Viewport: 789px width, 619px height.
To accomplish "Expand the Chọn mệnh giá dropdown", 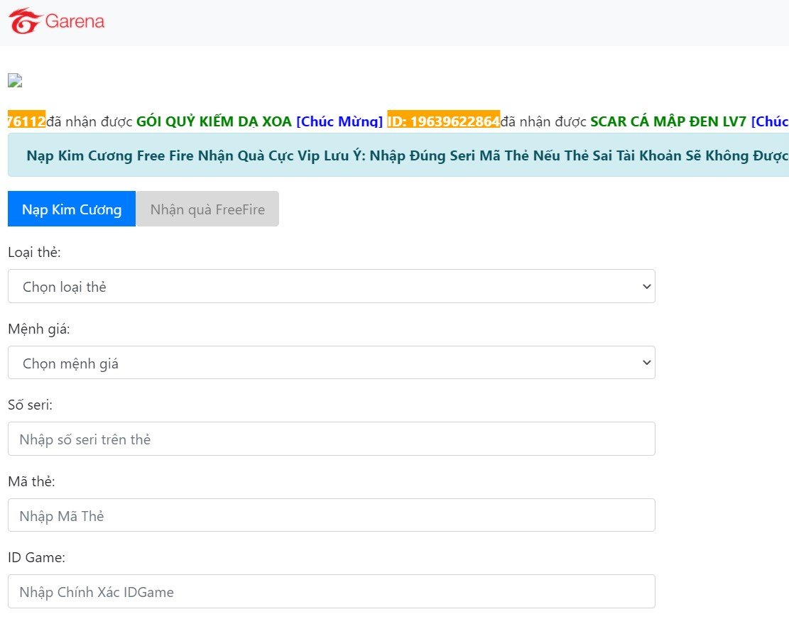I will [x=332, y=363].
